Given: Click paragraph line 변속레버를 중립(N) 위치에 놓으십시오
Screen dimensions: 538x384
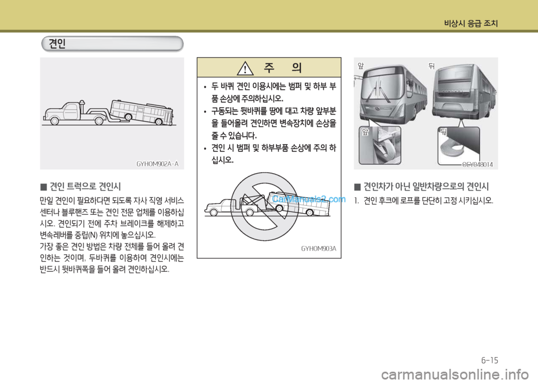Looking at the screenshot, I should pos(98,235).
